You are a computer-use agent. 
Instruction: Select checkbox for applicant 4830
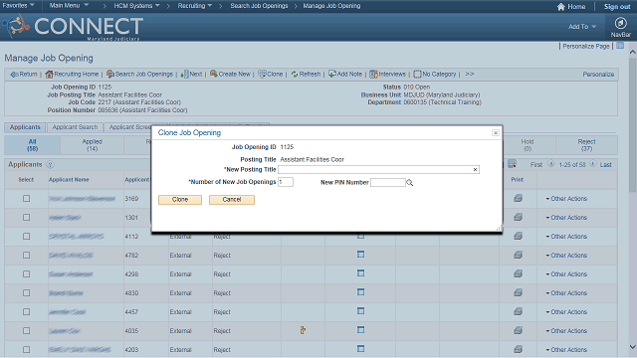coord(27,293)
